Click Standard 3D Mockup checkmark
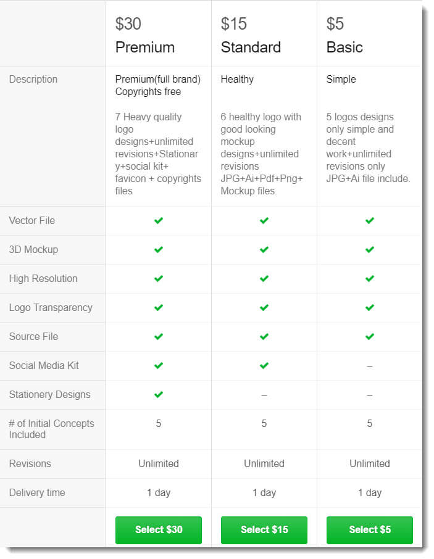 [x=264, y=249]
